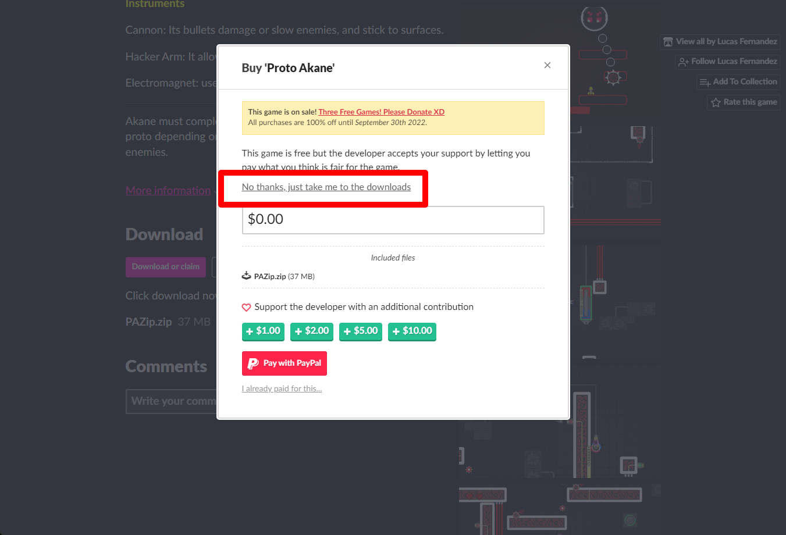
Task: Add $2.00 contribution
Action: [312, 331]
